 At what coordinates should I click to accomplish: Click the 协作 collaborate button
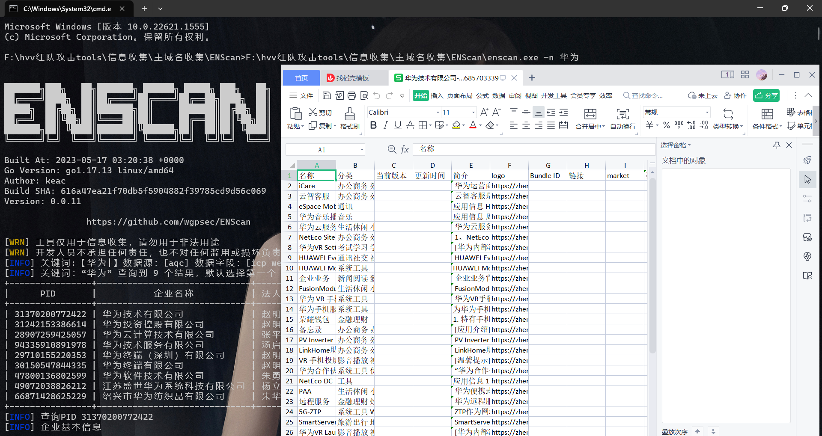tap(735, 95)
